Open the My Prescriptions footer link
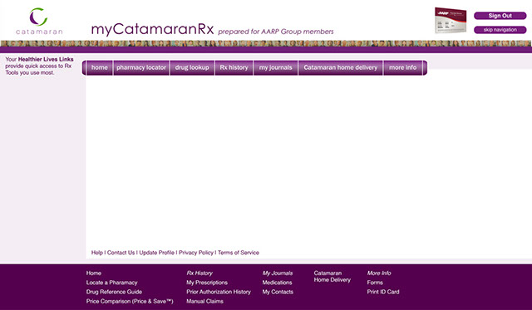Image resolution: width=532 pixels, height=310 pixels. (x=207, y=283)
